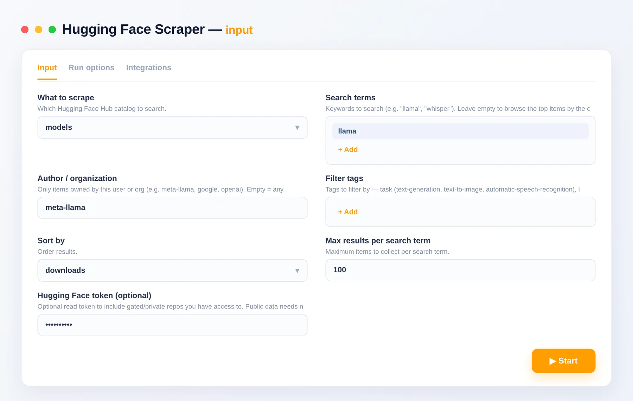Open the Integrations tab
The image size is (633, 401).
click(x=149, y=68)
